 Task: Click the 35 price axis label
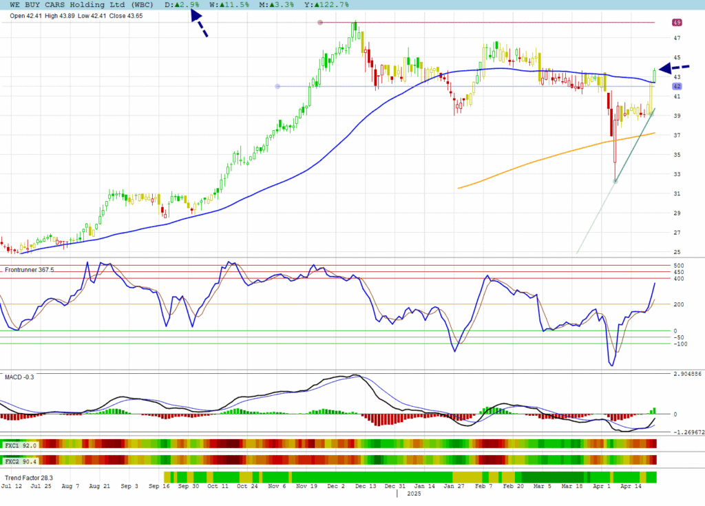(677, 155)
